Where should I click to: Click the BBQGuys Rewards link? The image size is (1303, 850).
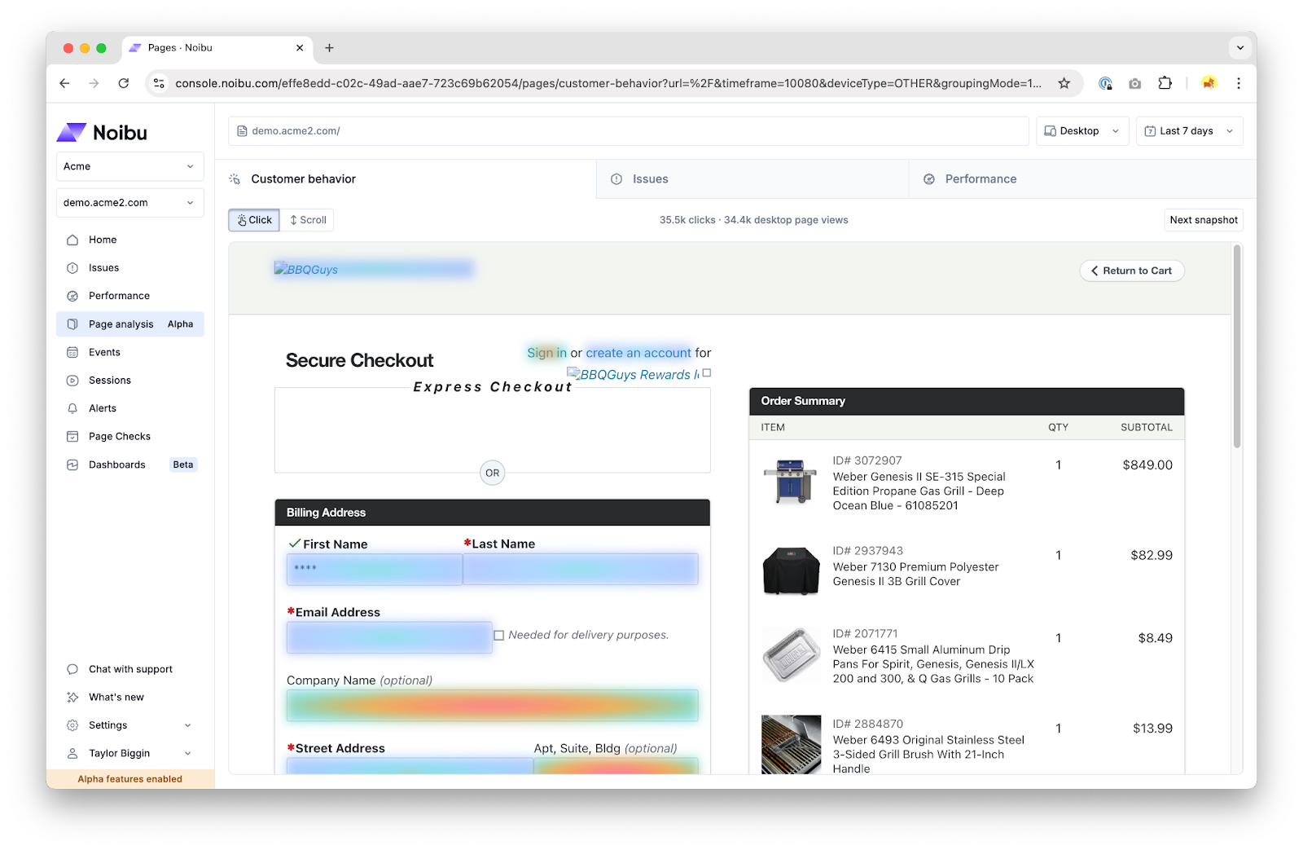pyautogui.click(x=633, y=375)
